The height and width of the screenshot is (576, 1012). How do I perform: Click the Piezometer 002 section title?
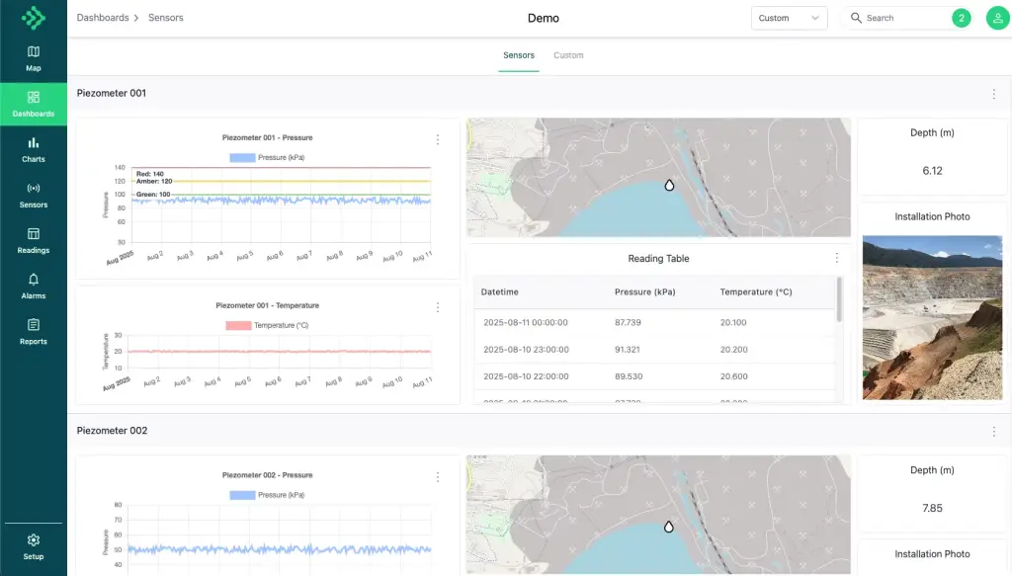[x=113, y=430]
